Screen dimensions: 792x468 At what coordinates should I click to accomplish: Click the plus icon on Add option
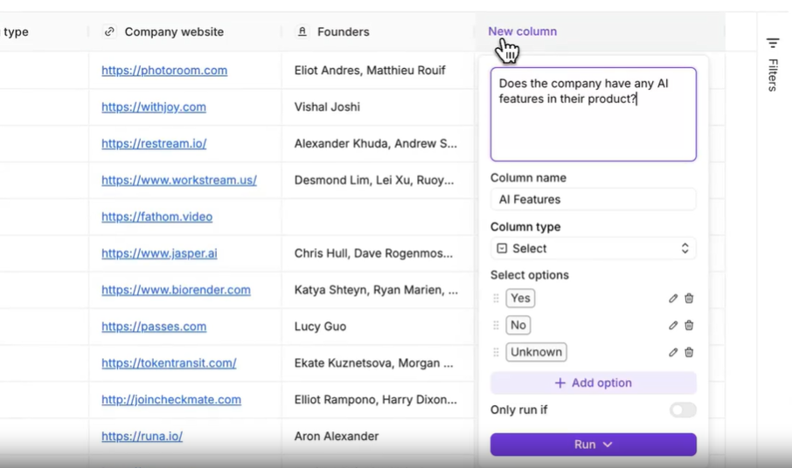tap(559, 383)
